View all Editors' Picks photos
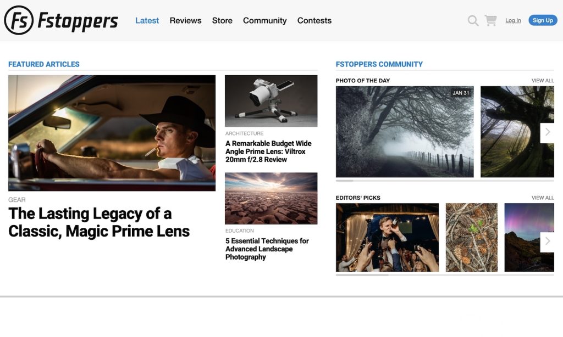The width and height of the screenshot is (563, 337). tap(542, 198)
